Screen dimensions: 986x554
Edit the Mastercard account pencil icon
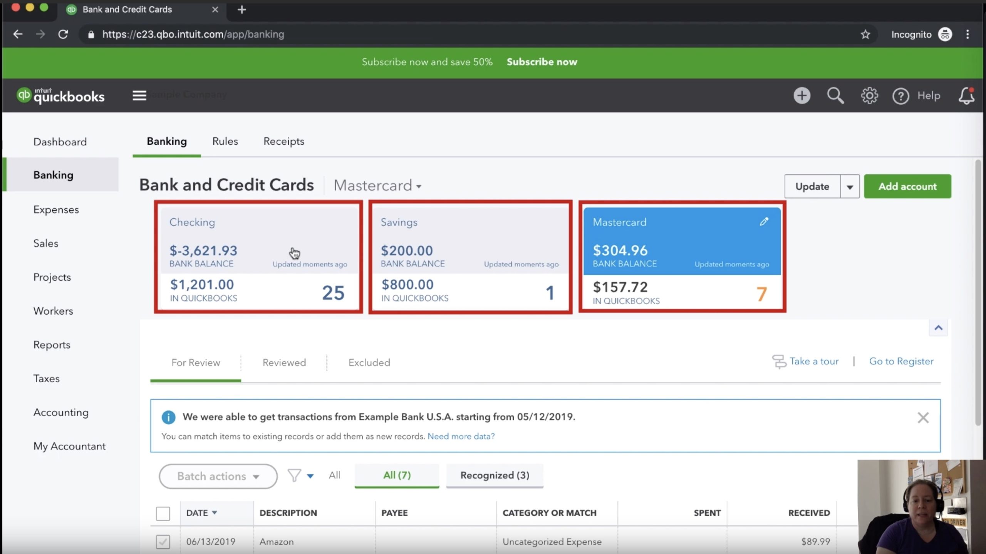click(764, 221)
